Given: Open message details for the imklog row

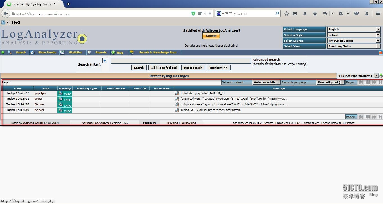Looking at the screenshot, I should pyautogui.click(x=177, y=110).
